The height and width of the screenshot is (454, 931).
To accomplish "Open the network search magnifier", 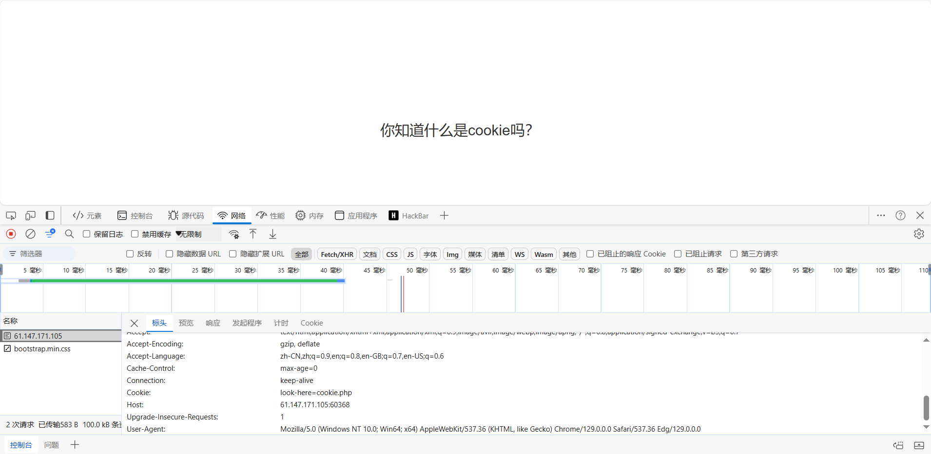I will pyautogui.click(x=69, y=234).
